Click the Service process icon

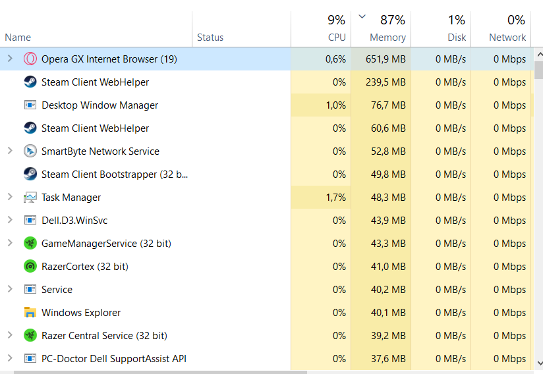pos(30,289)
